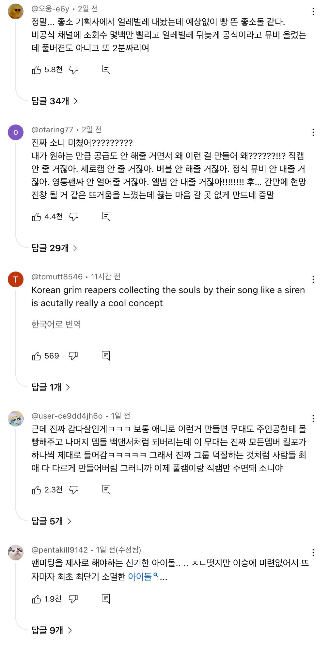Expand the 답글 34개 replies
The width and height of the screenshot is (329, 647).
[x=55, y=101]
